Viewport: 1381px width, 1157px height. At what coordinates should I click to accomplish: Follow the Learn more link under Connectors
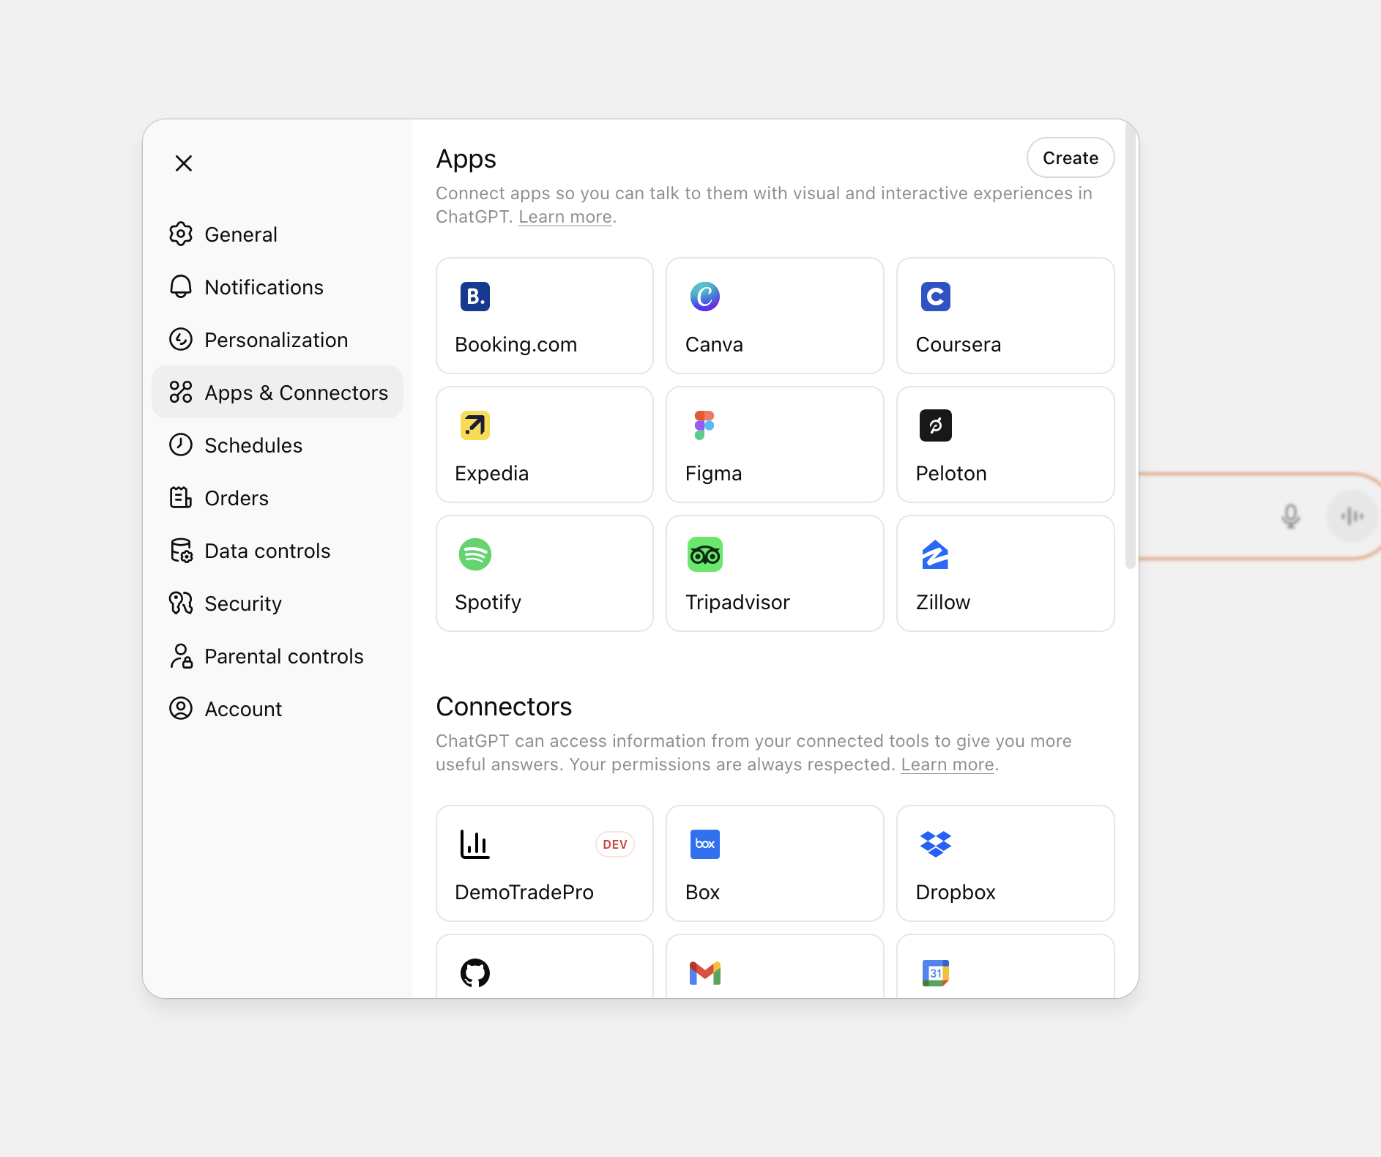(x=947, y=764)
